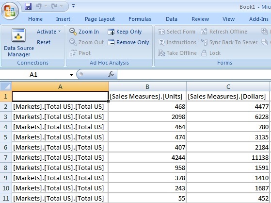Select column A header
This screenshot has height=203, width=271.
[x=60, y=86]
